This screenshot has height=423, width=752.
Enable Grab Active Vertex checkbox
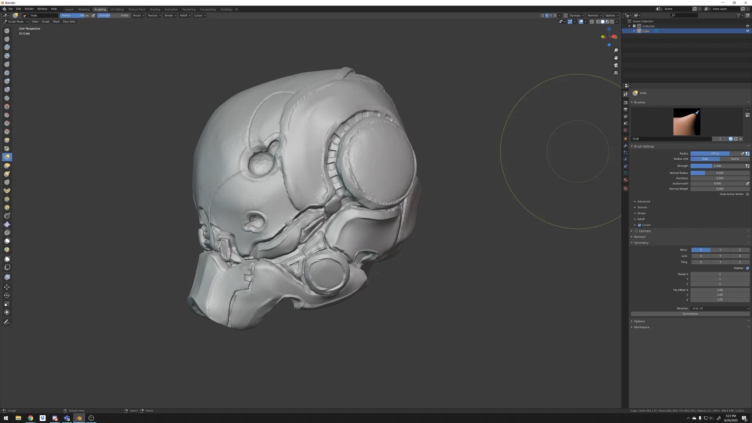[747, 194]
